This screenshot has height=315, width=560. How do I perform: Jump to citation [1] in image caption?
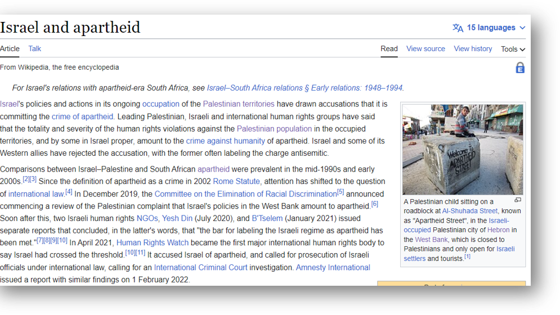pyautogui.click(x=467, y=256)
